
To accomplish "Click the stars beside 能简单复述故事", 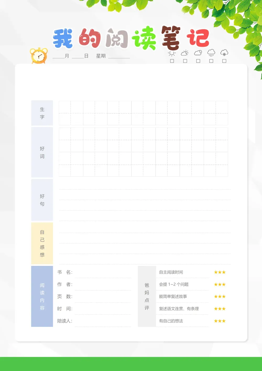I will click(220, 296).
